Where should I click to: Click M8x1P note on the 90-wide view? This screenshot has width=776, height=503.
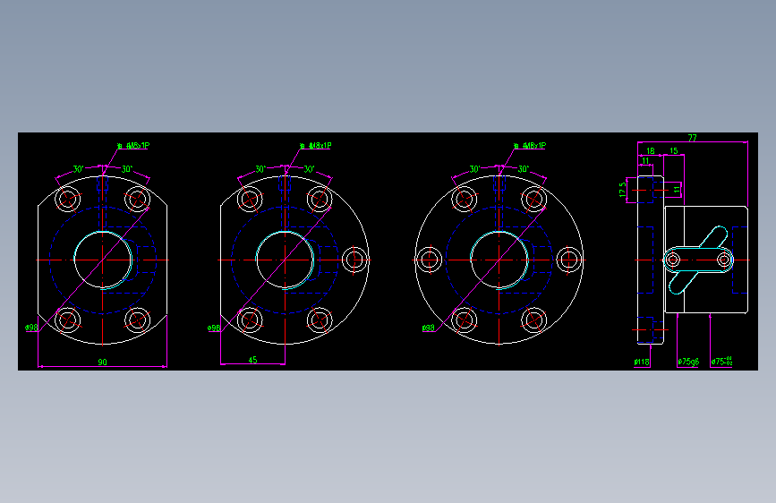(133, 146)
